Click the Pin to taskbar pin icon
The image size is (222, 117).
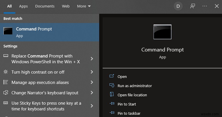click(112, 113)
